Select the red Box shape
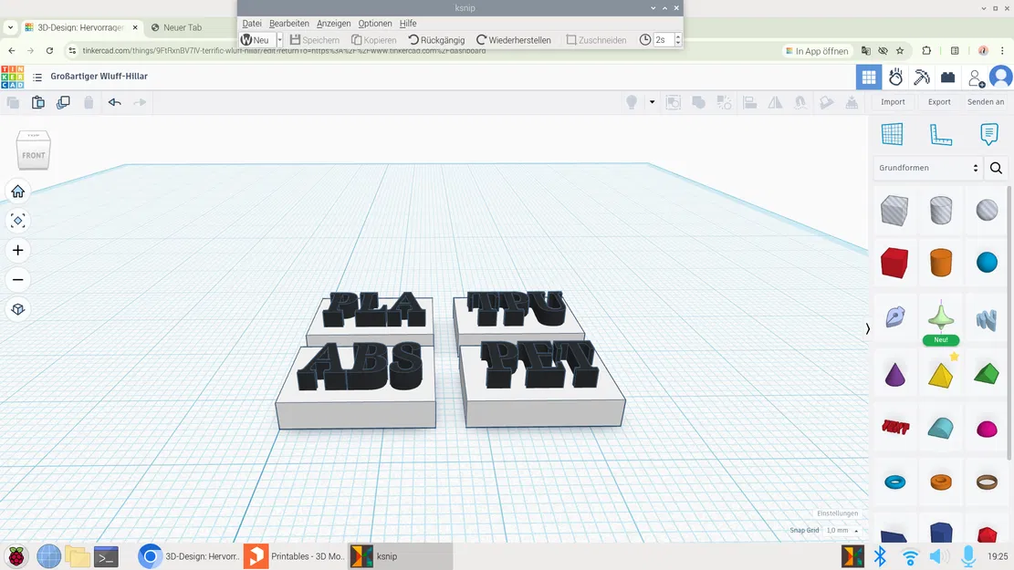This screenshot has width=1014, height=570. tap(893, 263)
